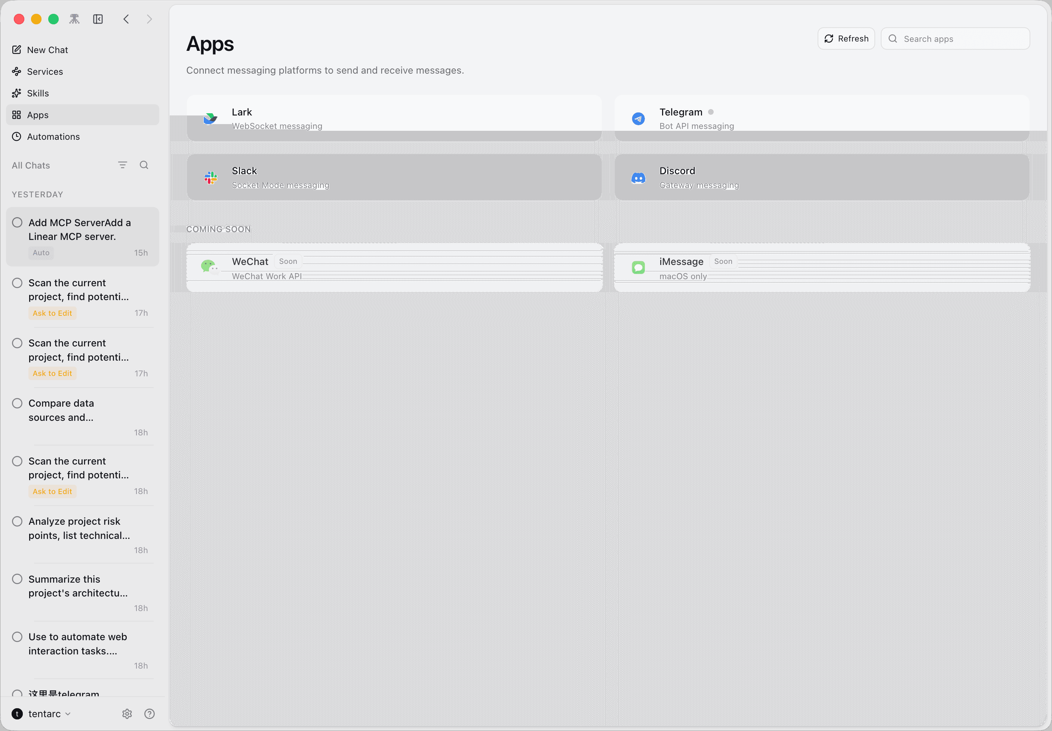Click the Search apps input field
The image size is (1052, 731).
(955, 38)
